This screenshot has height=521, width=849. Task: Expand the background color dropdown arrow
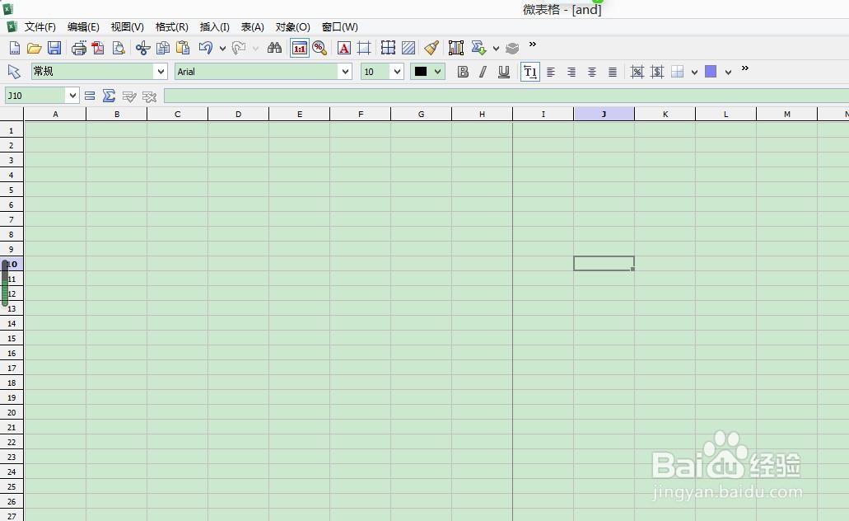(728, 72)
